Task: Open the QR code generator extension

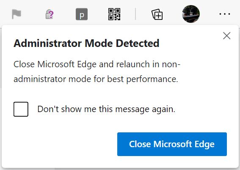Action: 114,14
